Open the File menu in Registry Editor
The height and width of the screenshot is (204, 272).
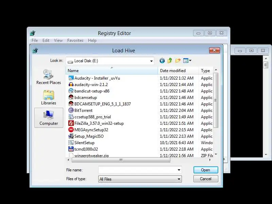click(35, 40)
